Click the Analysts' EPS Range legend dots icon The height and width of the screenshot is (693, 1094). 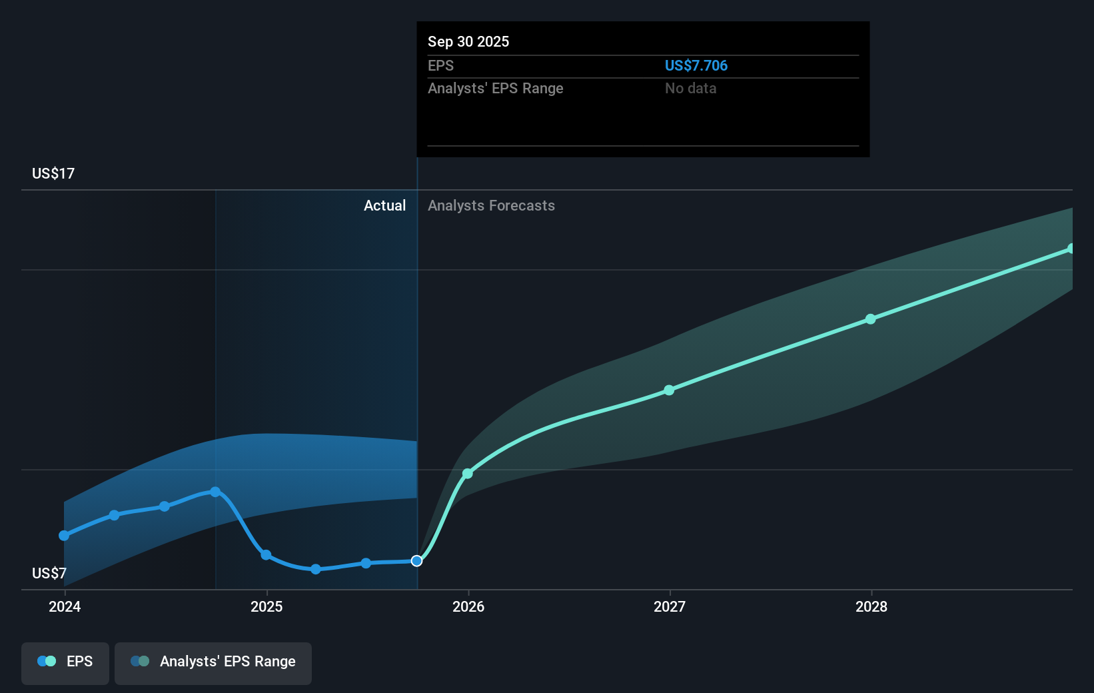(140, 661)
